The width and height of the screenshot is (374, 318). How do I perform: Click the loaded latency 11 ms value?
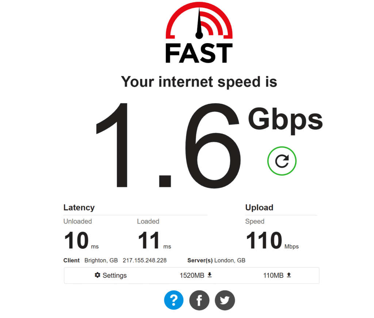pyautogui.click(x=154, y=240)
